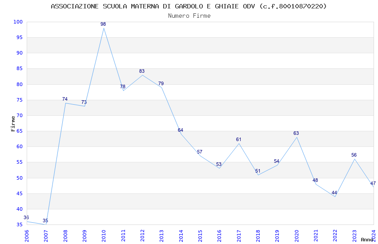Select the data point labeled 44
Image resolution: width=378 pixels, height=244 pixels.
pyautogui.click(x=334, y=193)
